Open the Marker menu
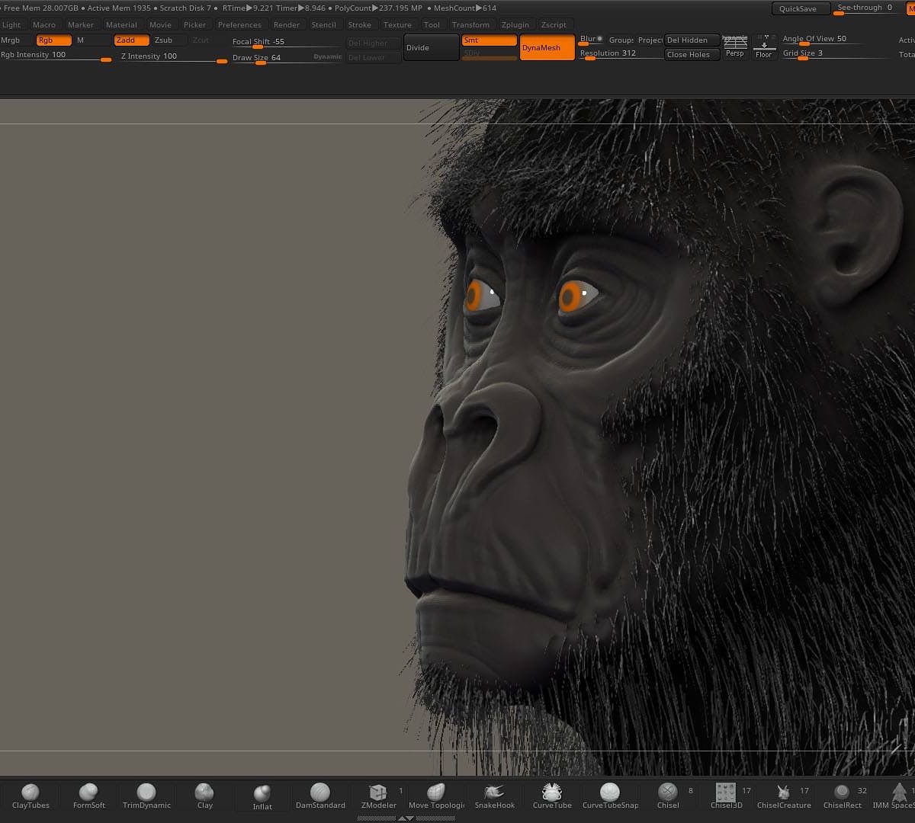This screenshot has height=823, width=915. (81, 25)
